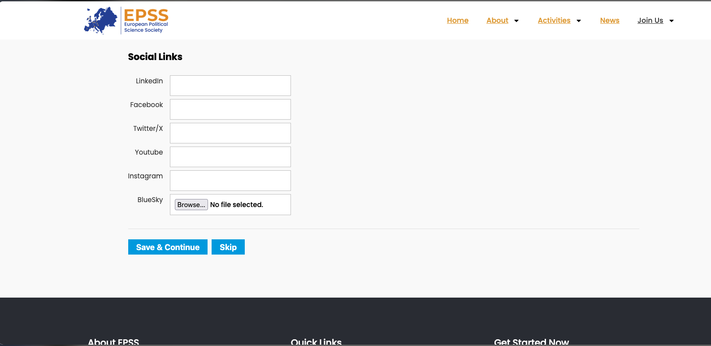Open the Activities menu item

[554, 21]
